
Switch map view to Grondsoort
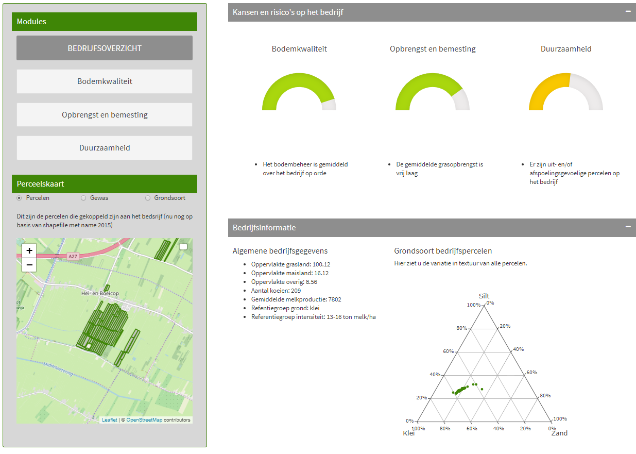click(x=148, y=198)
